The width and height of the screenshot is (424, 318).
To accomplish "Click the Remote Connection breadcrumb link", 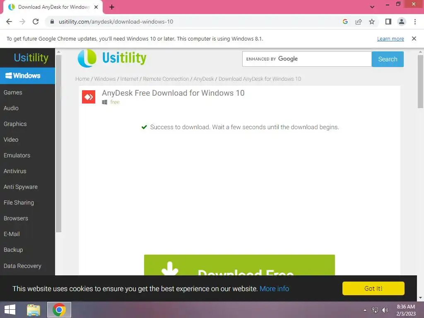I will point(166,79).
